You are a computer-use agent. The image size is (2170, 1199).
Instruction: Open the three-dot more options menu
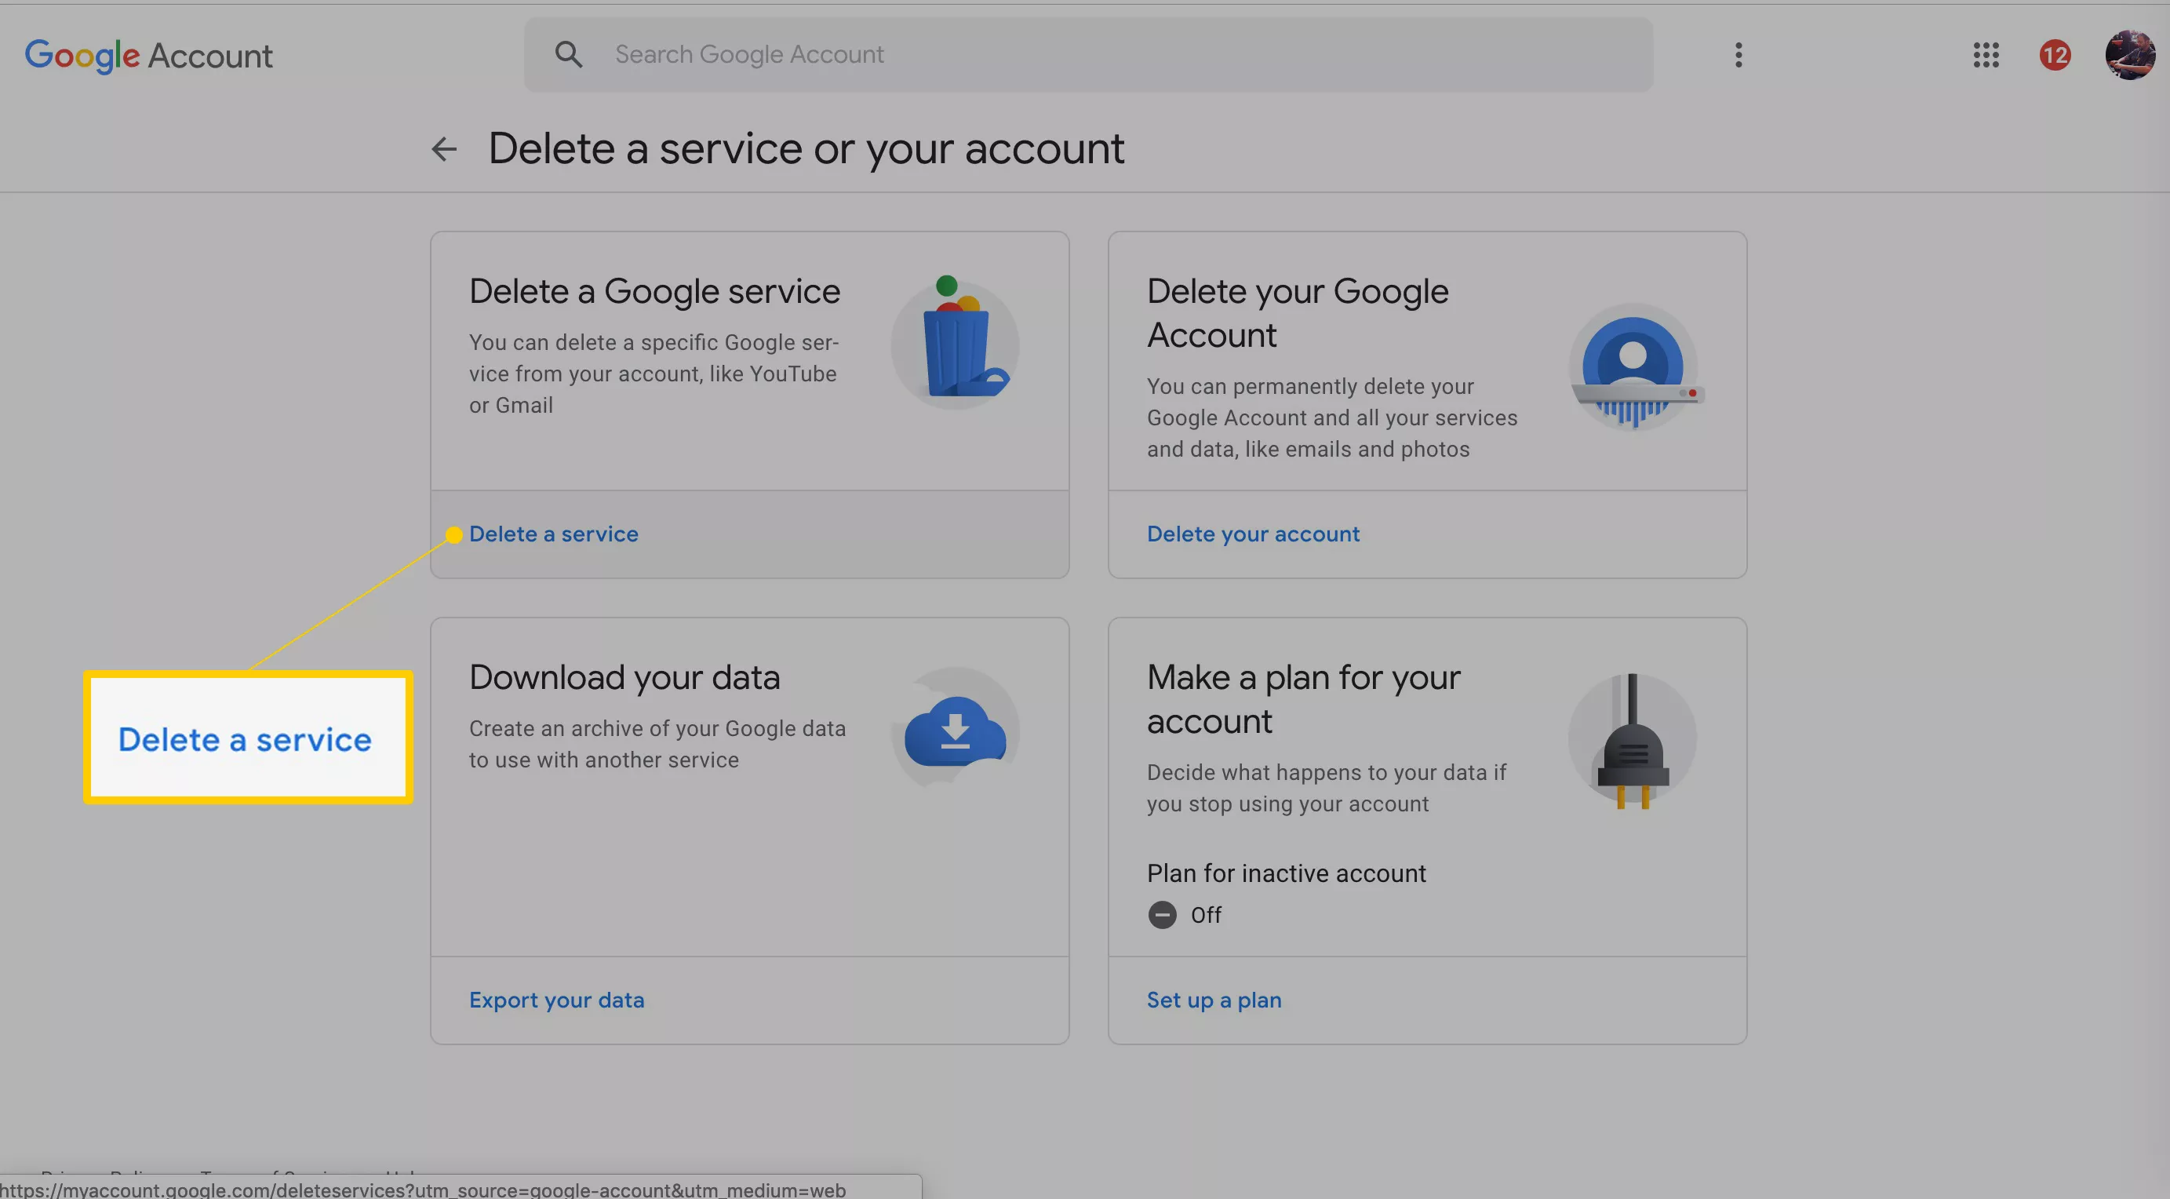coord(1738,56)
